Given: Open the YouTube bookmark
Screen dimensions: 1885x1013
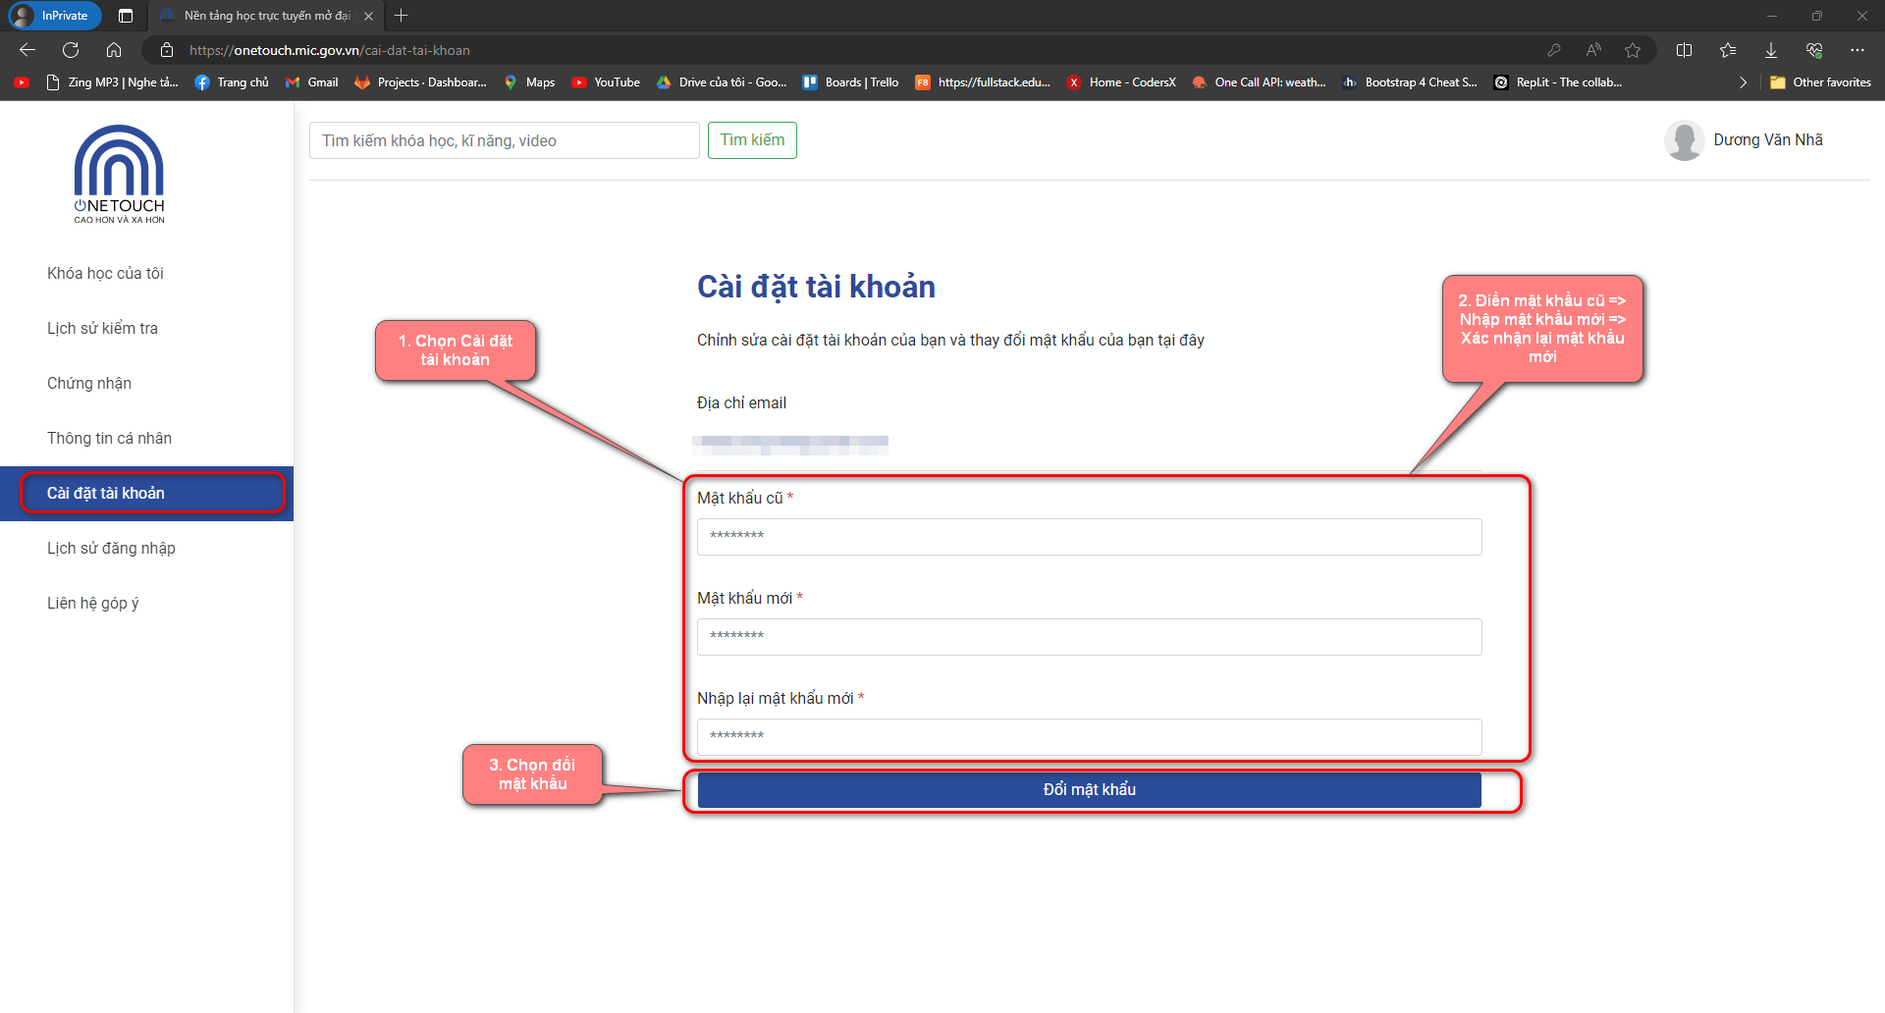Looking at the screenshot, I should pos(606,82).
